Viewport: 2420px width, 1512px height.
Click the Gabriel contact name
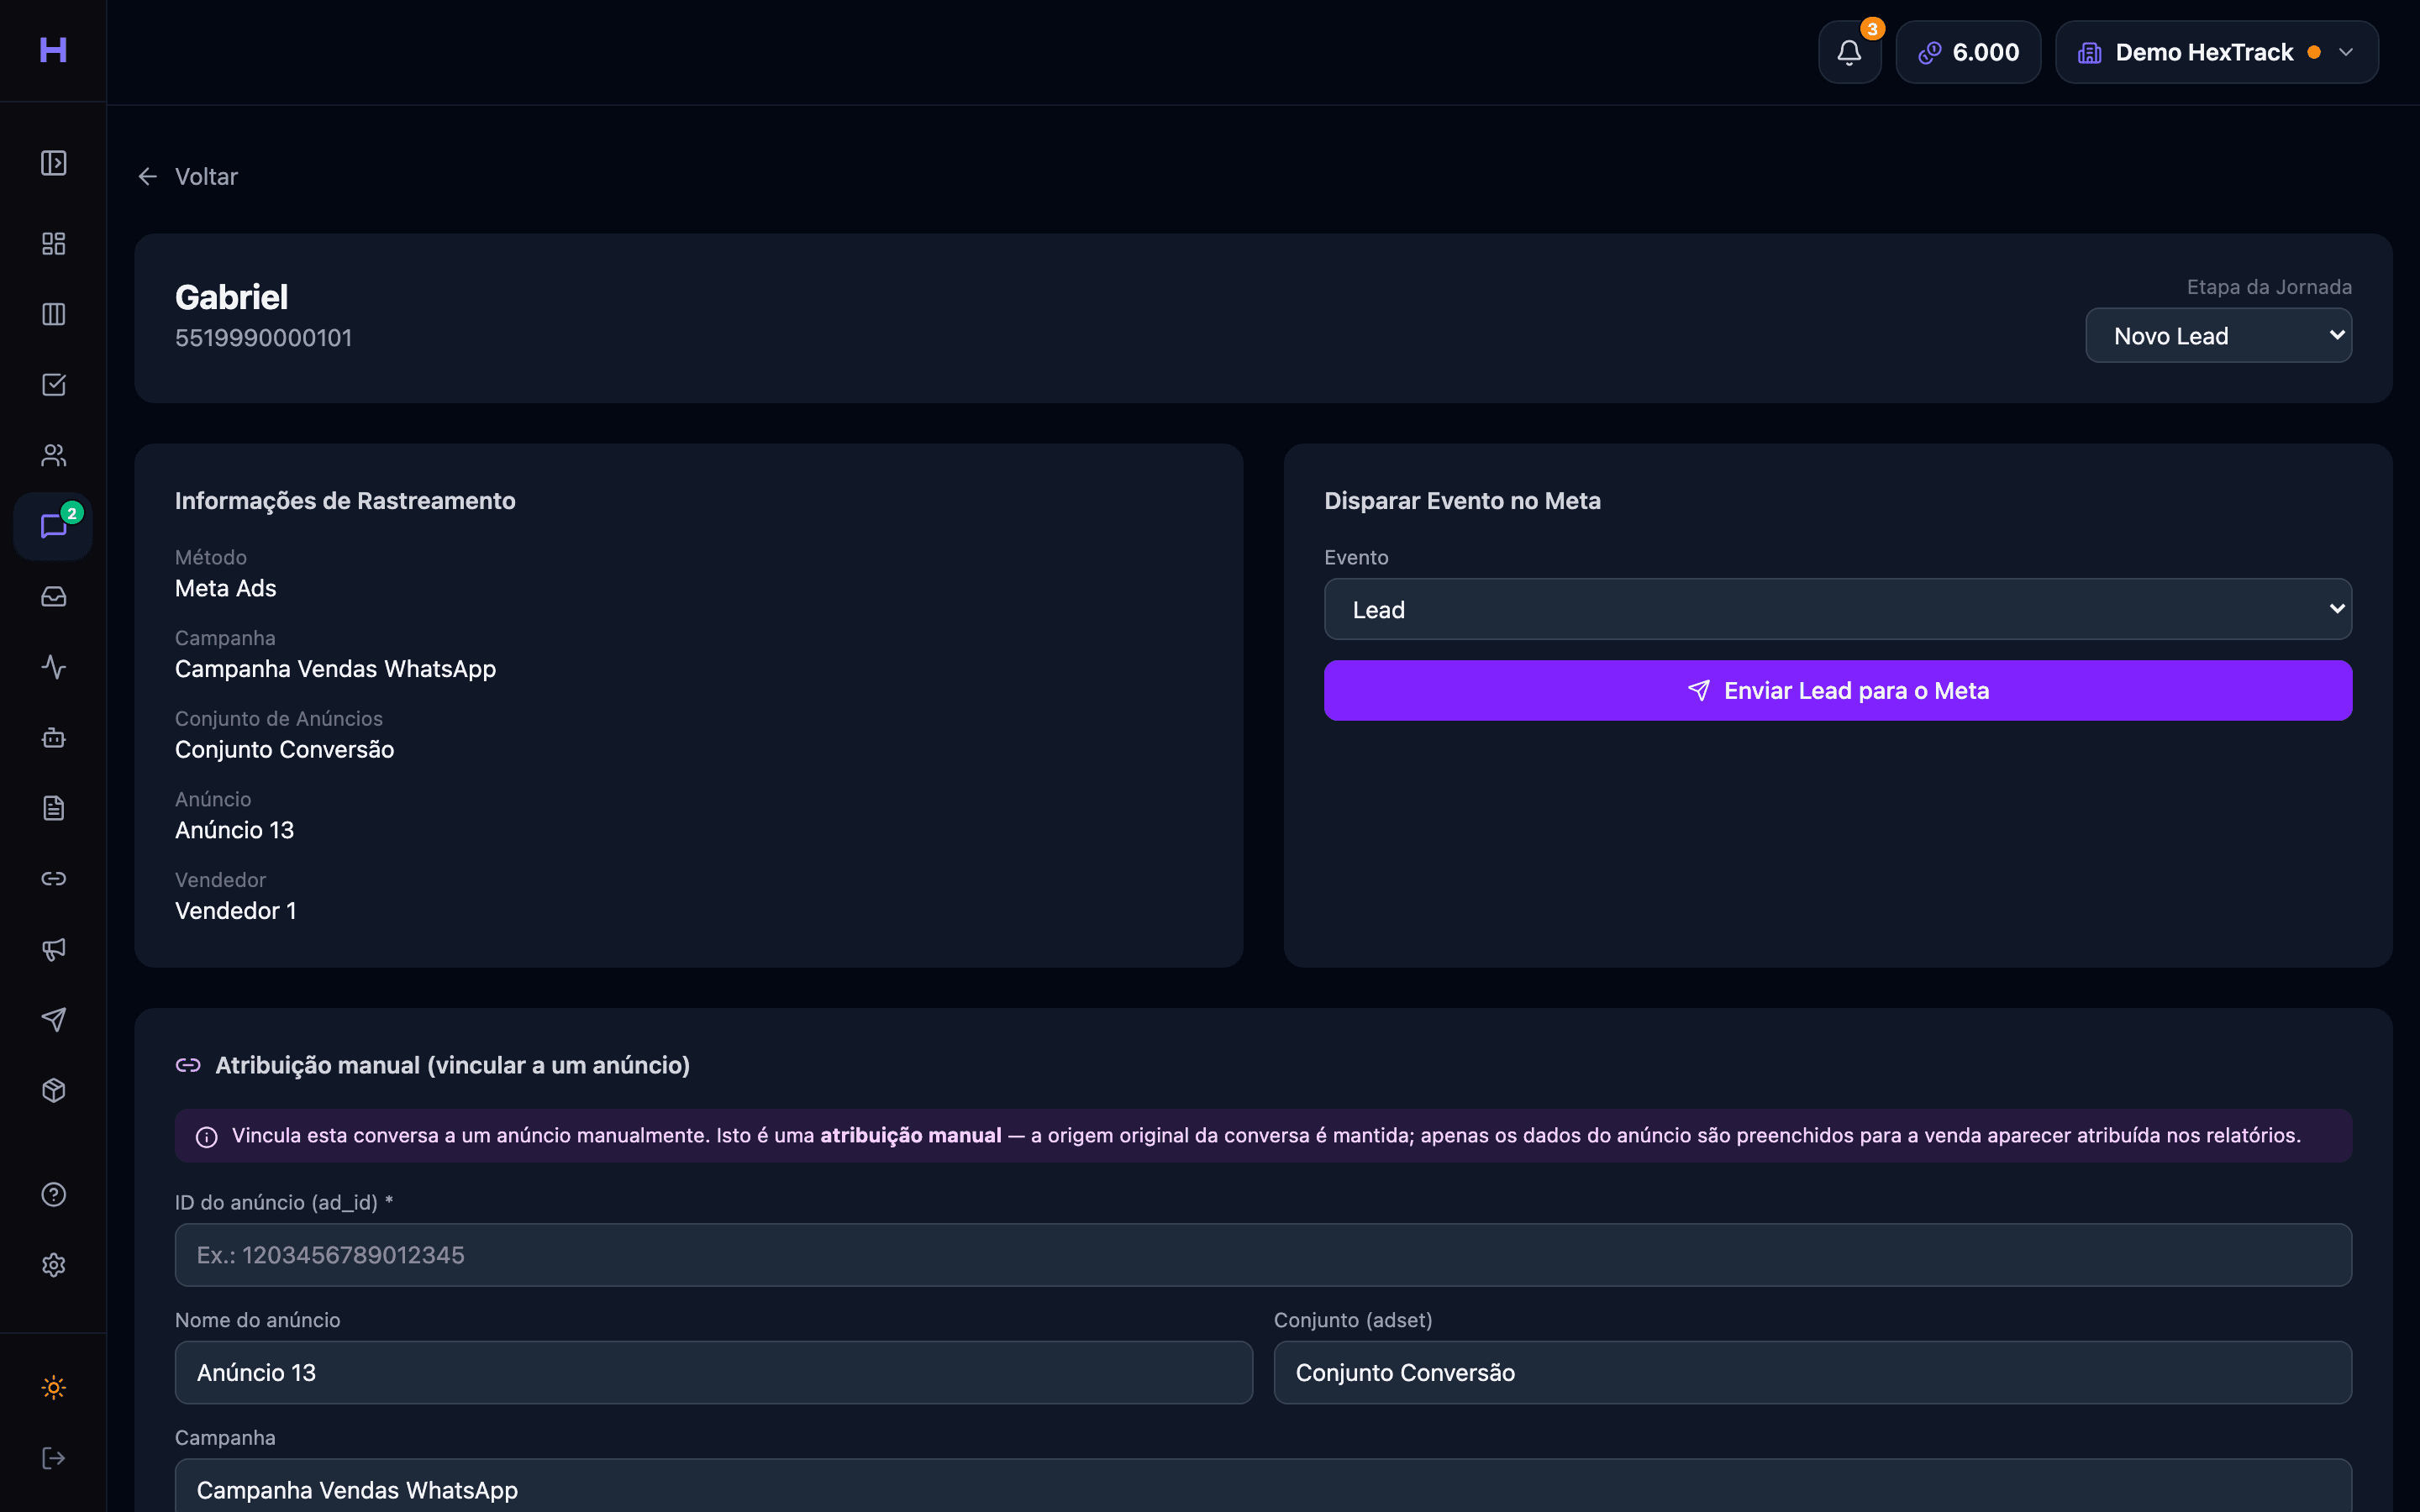click(x=231, y=297)
